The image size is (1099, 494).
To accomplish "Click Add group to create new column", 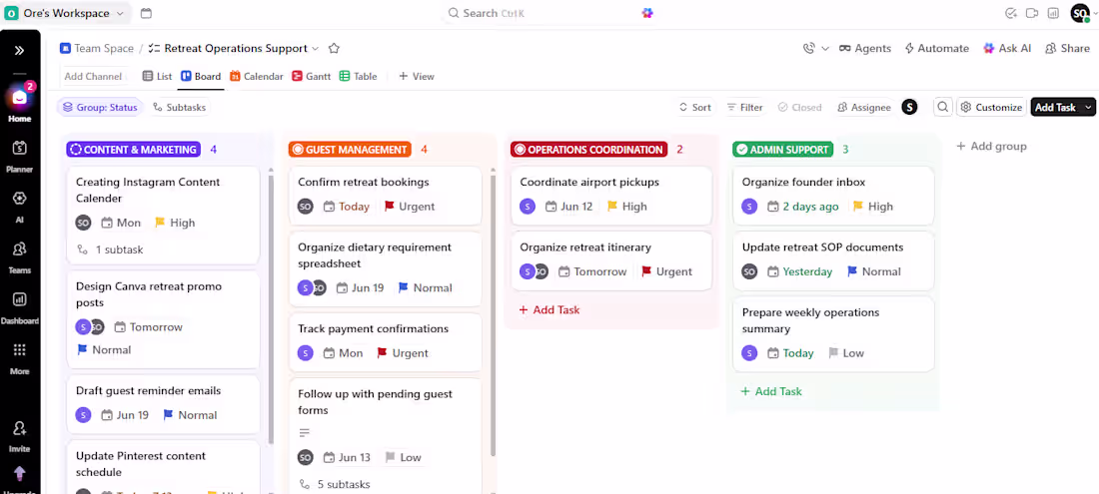I will pyautogui.click(x=992, y=147).
